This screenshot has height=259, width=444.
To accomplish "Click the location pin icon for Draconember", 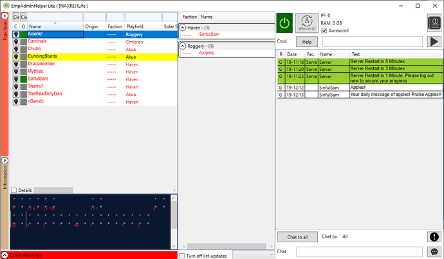I will 16,64.
